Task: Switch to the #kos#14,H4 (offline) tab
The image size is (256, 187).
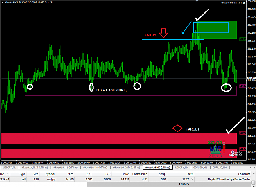Action: 95,167
